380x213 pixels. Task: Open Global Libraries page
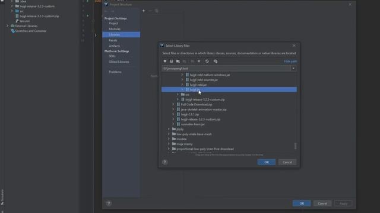[119, 62]
